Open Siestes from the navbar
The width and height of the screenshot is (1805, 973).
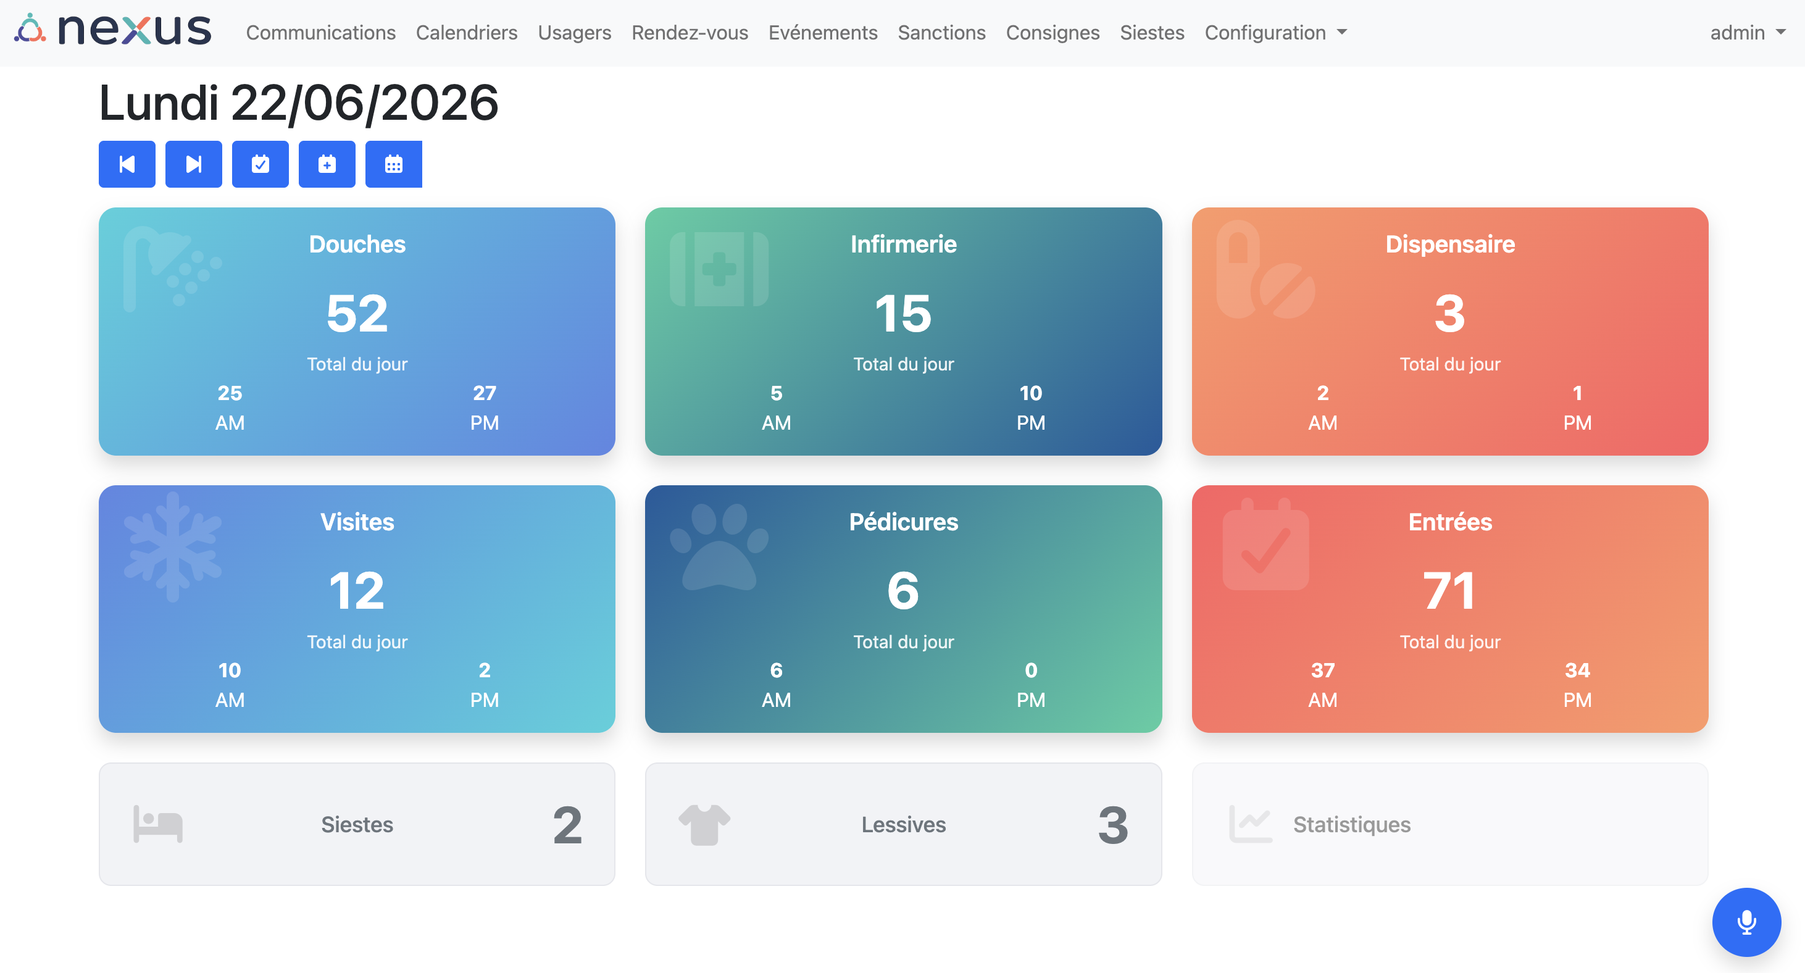1152,32
